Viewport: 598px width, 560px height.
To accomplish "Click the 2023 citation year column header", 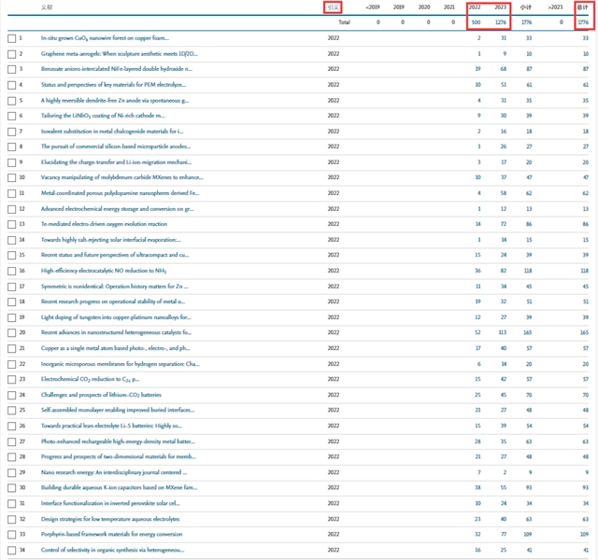I will click(x=500, y=7).
